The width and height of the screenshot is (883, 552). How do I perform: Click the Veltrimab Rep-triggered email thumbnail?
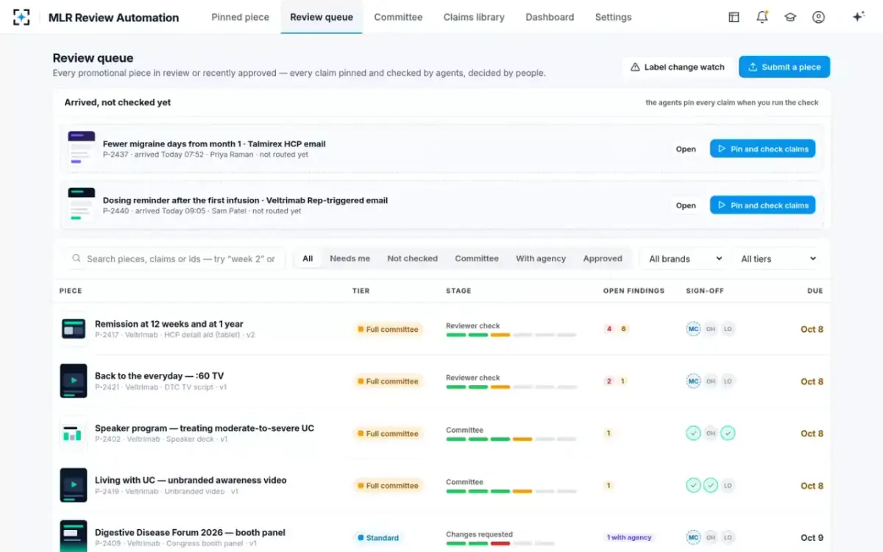click(82, 205)
